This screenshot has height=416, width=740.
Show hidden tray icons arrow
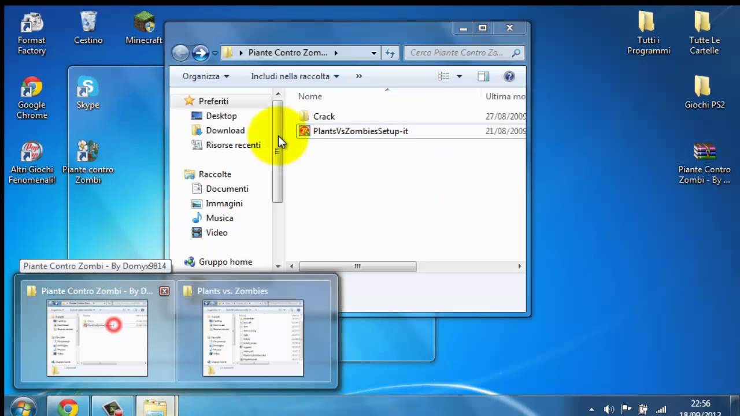click(x=591, y=409)
